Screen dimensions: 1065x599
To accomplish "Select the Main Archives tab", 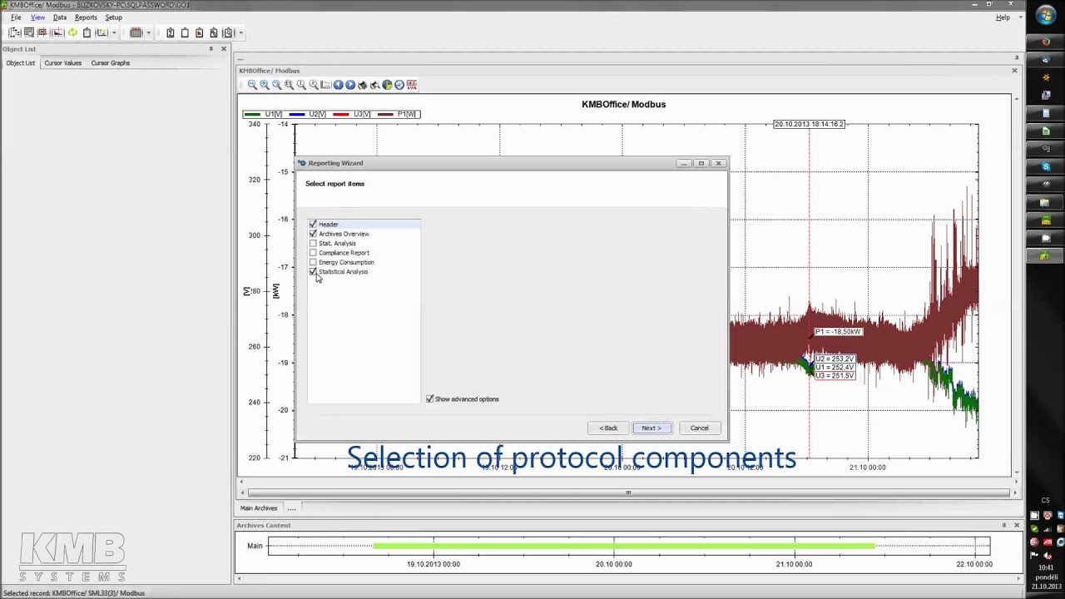I will click(259, 508).
